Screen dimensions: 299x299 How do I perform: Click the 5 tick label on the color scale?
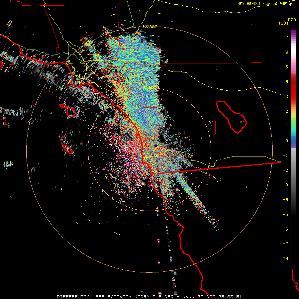coord(287,67)
